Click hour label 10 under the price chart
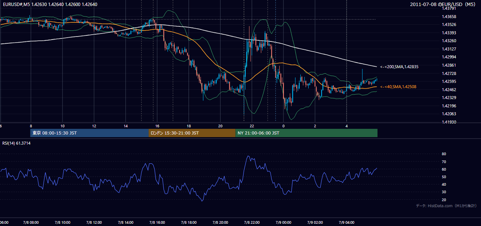Image resolution: width=481 pixels, height=226 pixels. 62,126
